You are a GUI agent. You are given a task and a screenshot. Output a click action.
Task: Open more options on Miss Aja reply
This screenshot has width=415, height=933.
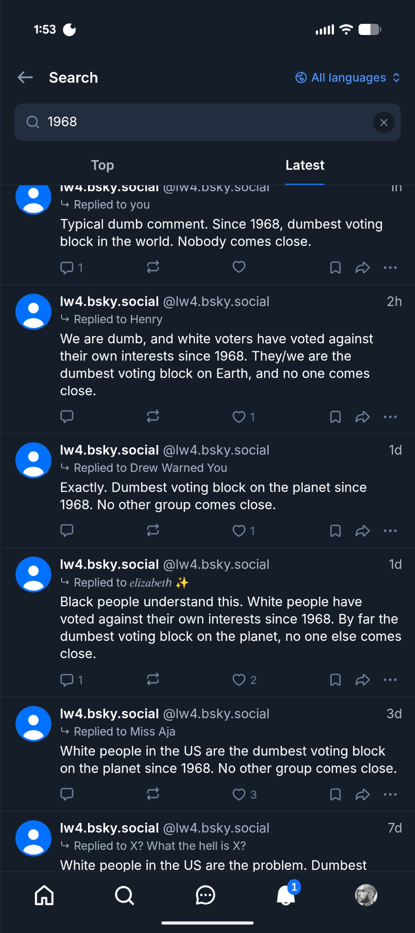pyautogui.click(x=390, y=794)
